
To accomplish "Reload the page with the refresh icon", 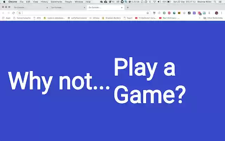I will tap(13, 13).
